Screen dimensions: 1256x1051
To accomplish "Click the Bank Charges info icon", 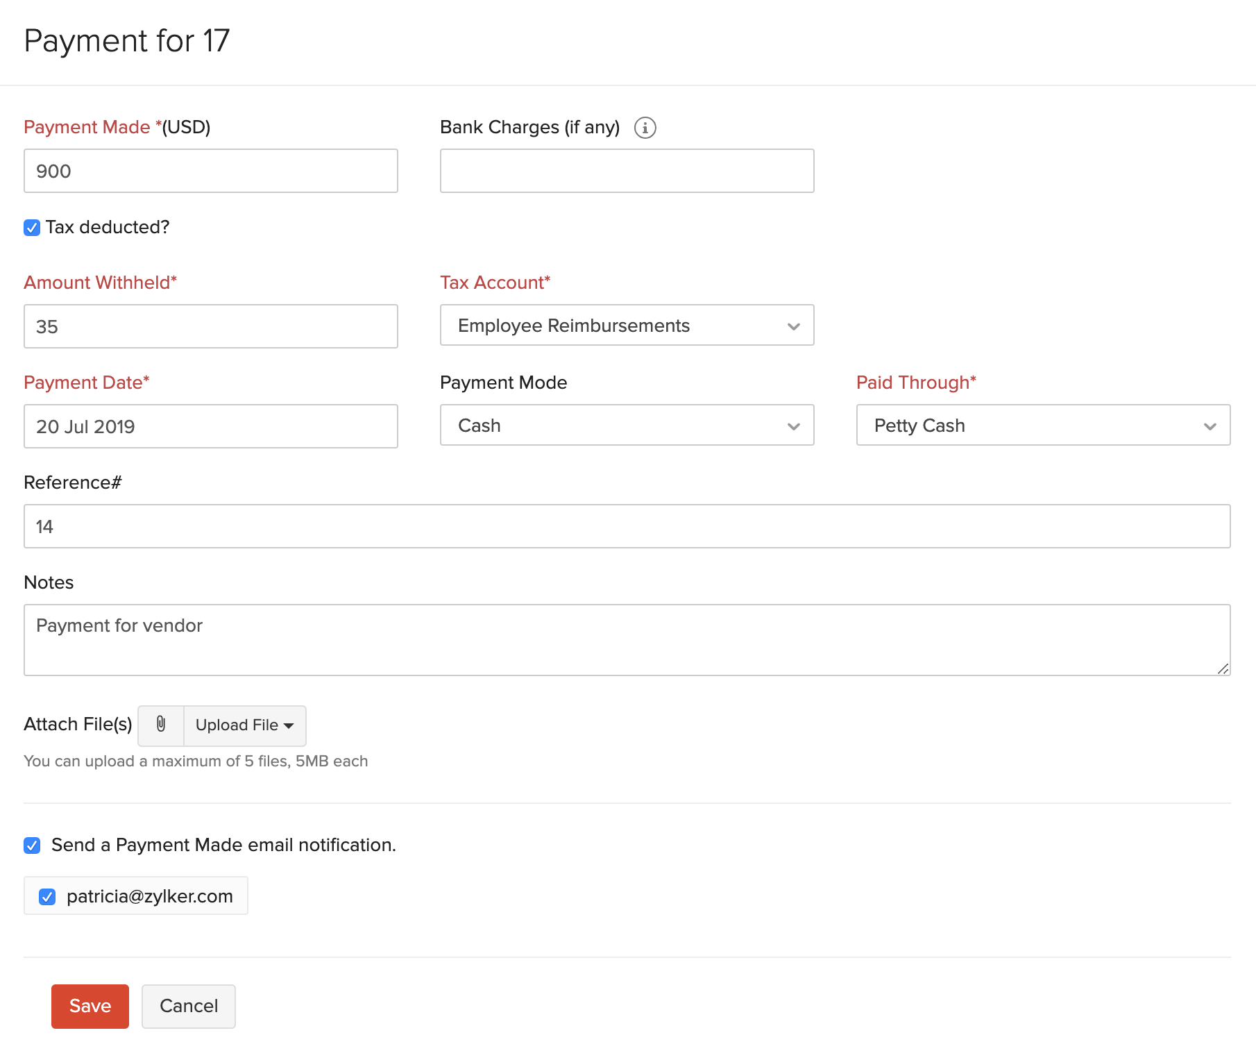I will coord(646,128).
